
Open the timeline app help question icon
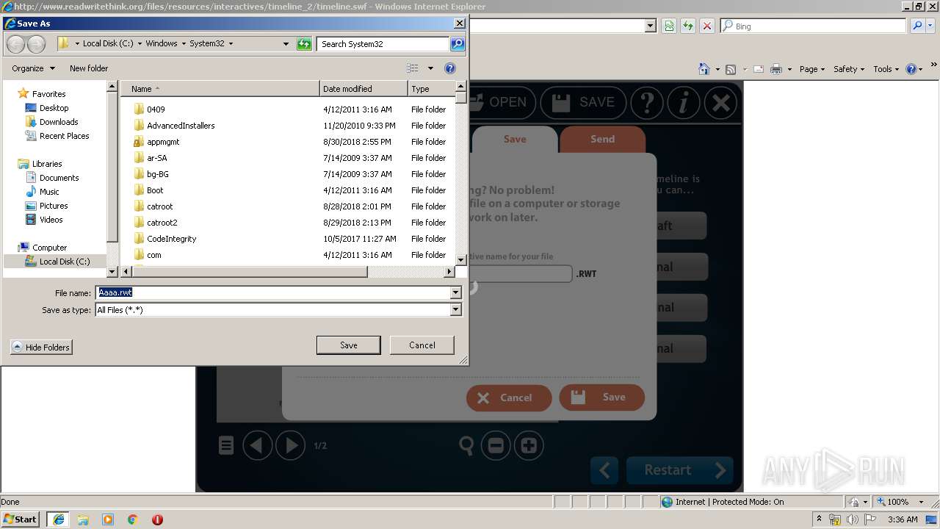pyautogui.click(x=646, y=103)
